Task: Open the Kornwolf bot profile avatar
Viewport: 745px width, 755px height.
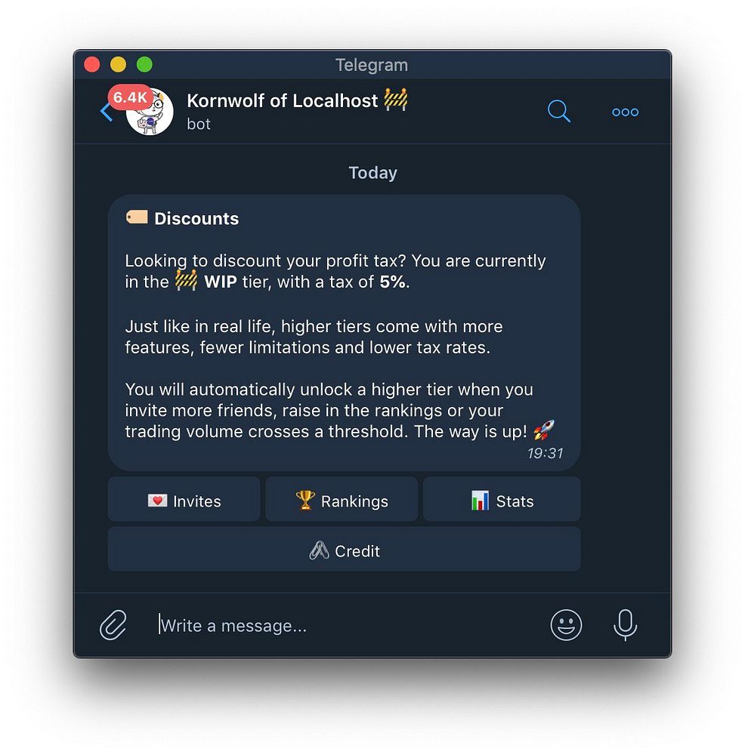Action: point(150,112)
